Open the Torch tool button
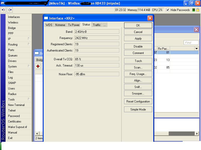This screenshot has height=150, width=201. [138, 61]
